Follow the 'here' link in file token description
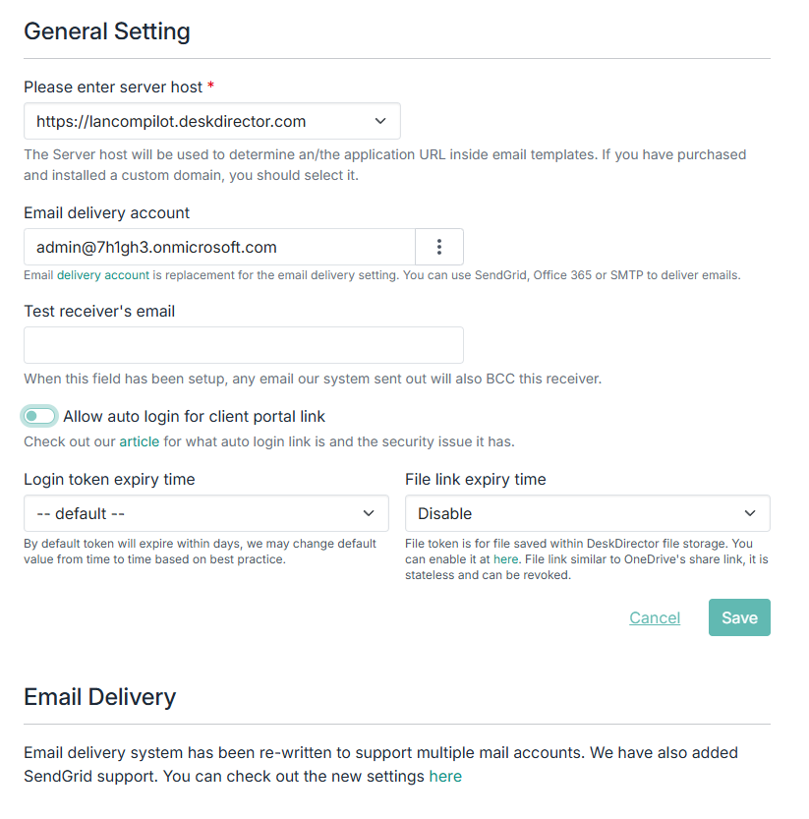Viewport: 809px width, 819px height. (505, 558)
